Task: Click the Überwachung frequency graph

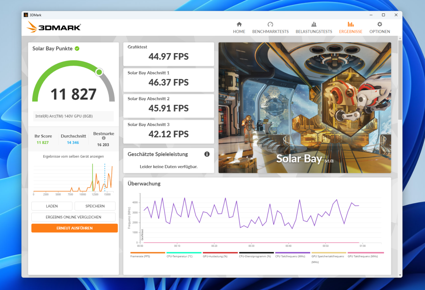Action: pos(255,220)
